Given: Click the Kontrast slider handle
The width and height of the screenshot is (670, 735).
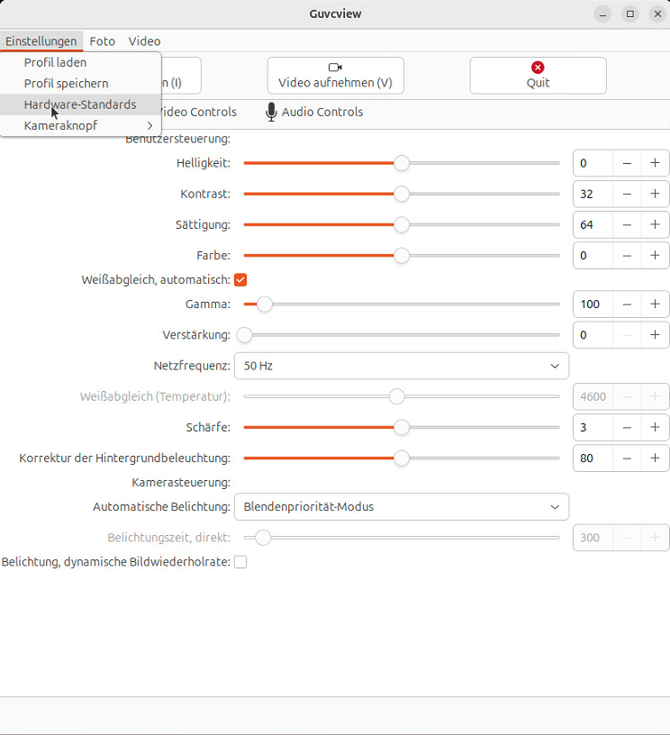Looking at the screenshot, I should click(x=402, y=194).
